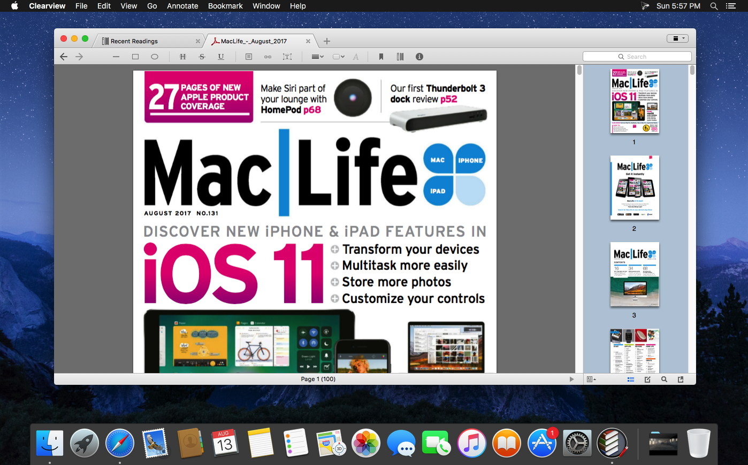
Task: Show table of contents list view
Action: (x=631, y=379)
